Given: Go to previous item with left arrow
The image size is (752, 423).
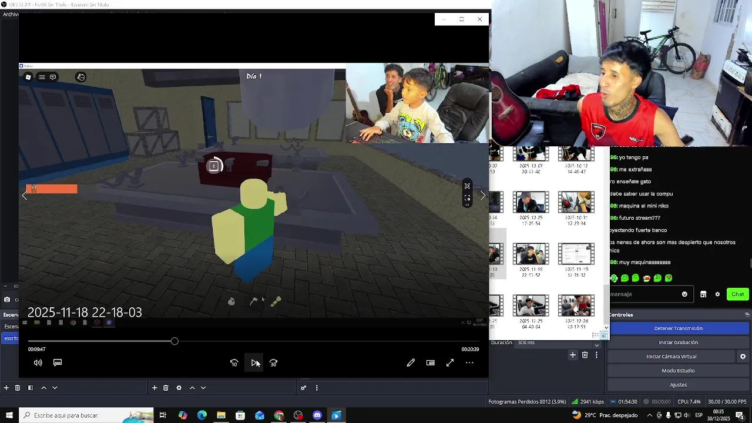Looking at the screenshot, I should pos(25,196).
